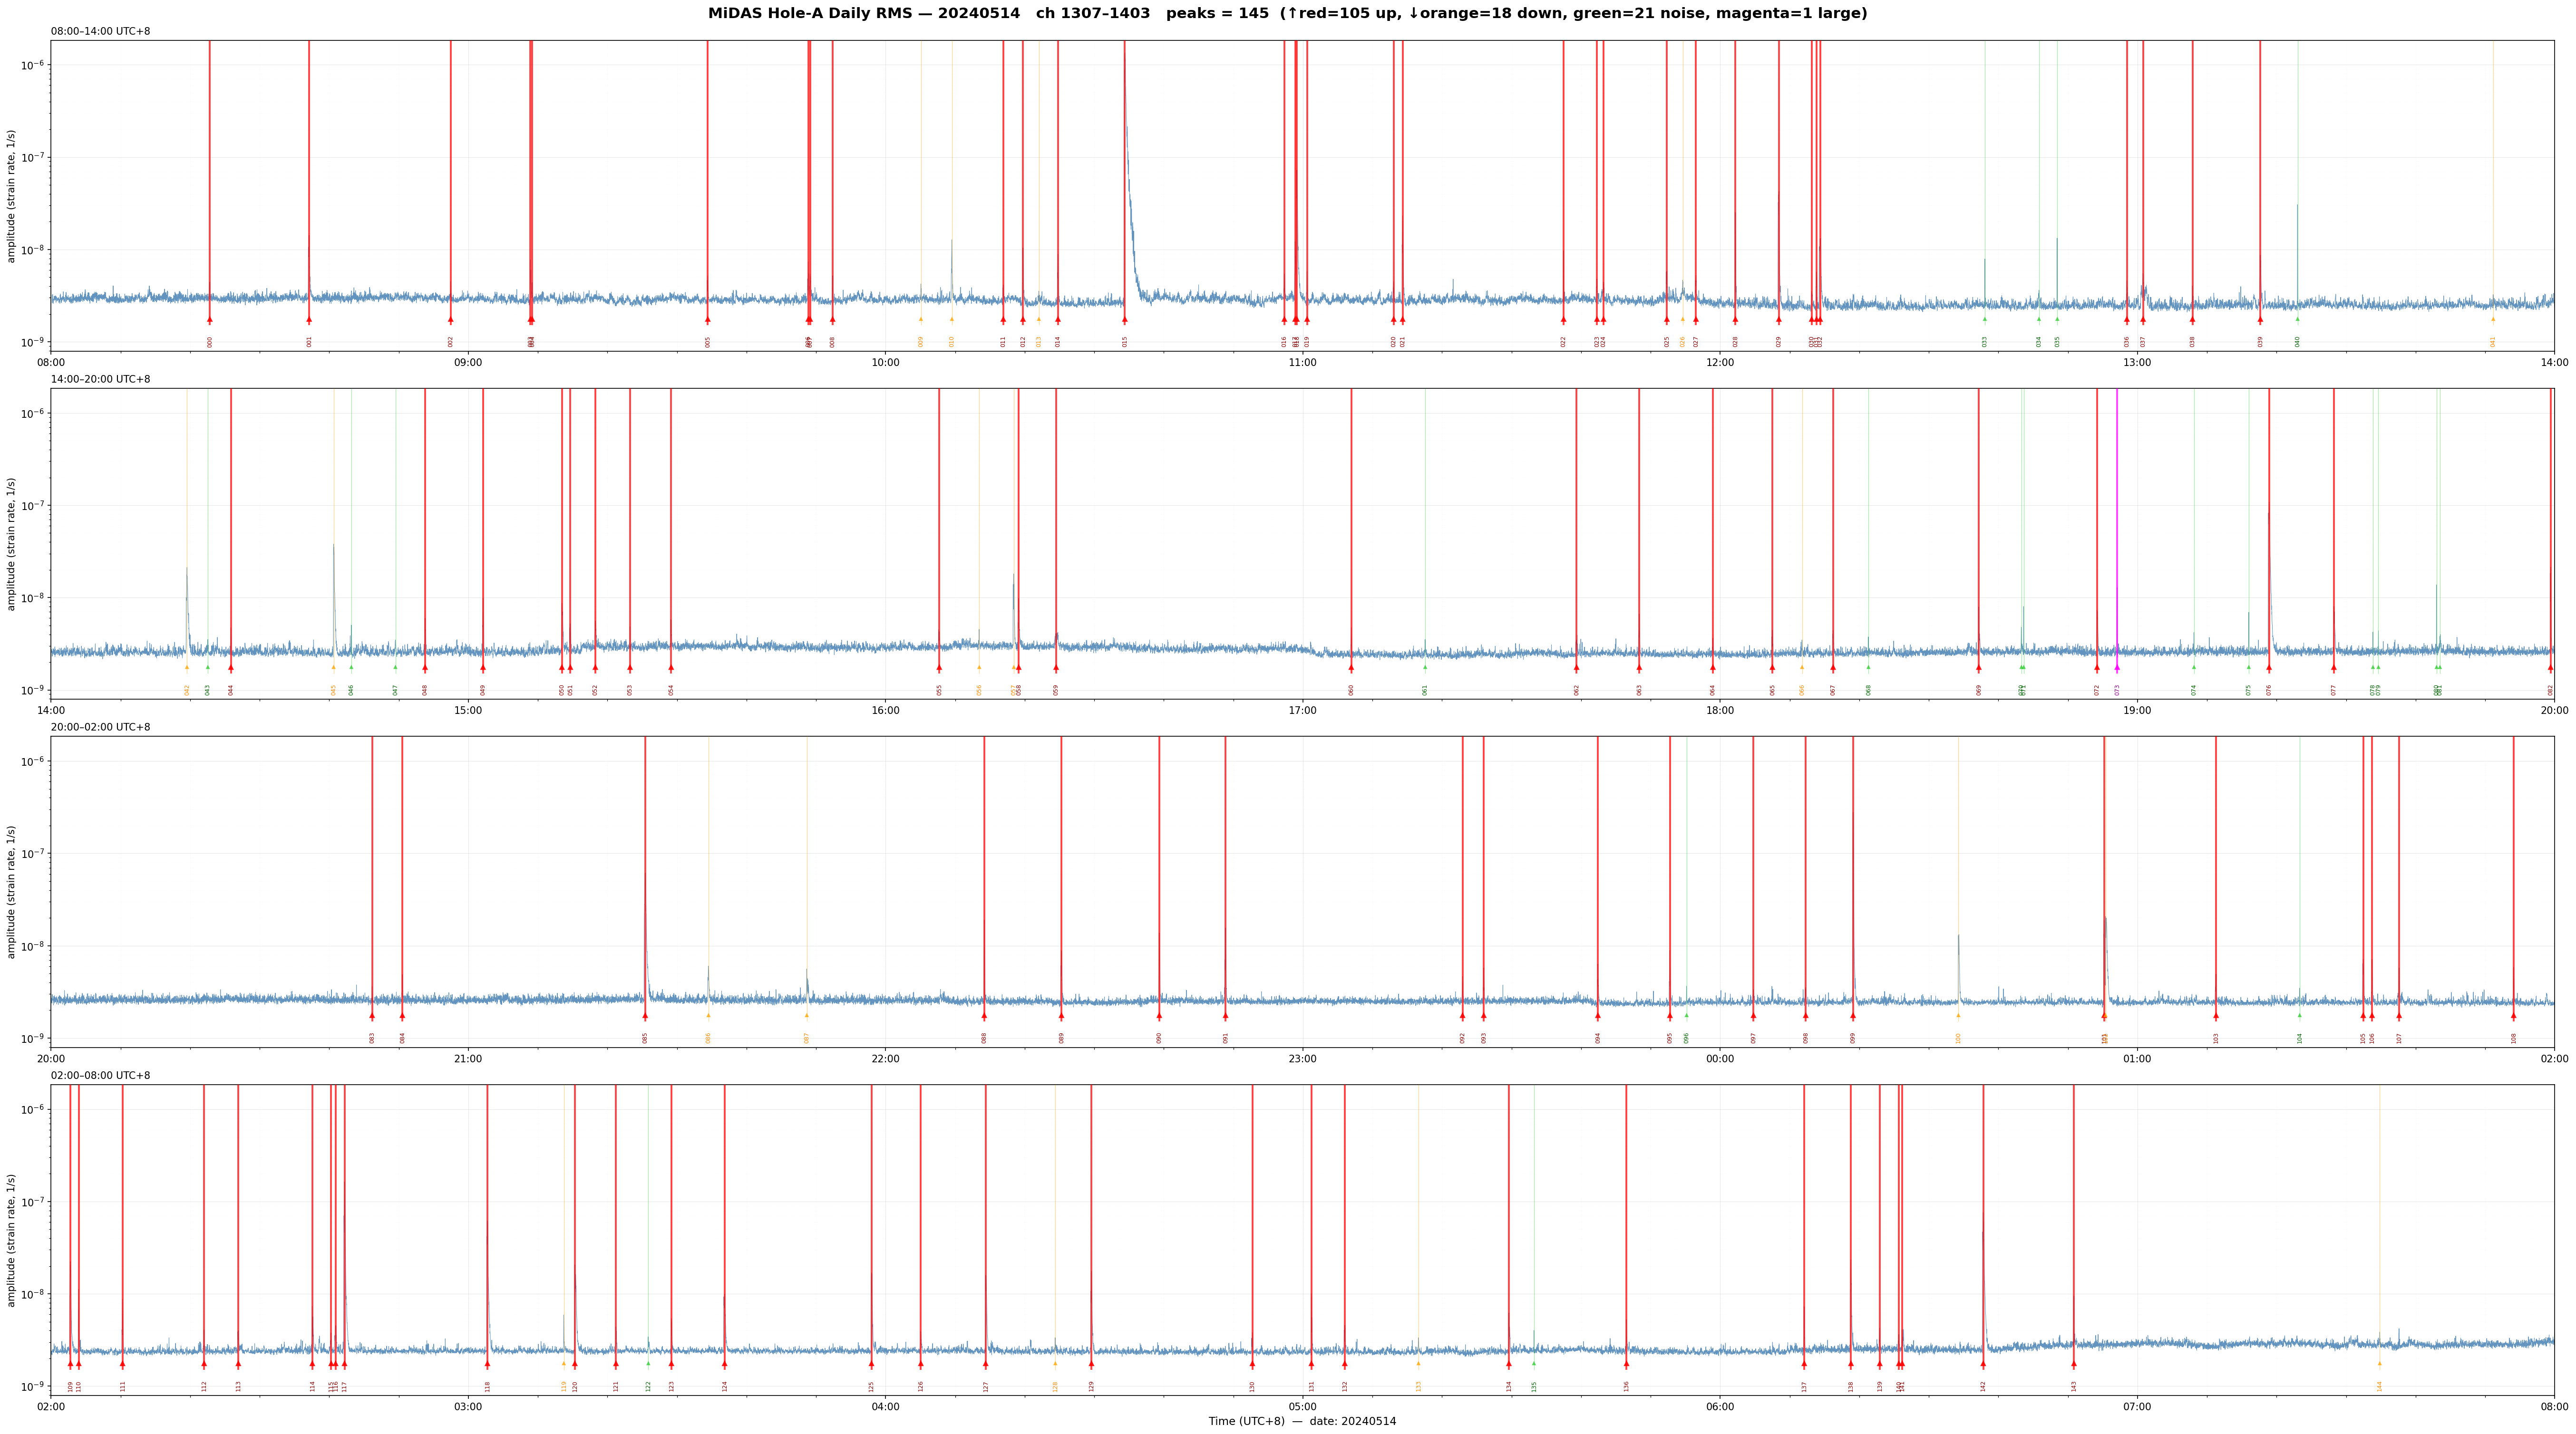Click the 13:00 tick label
Image resolution: width=2576 pixels, height=1434 pixels.
pyautogui.click(x=2137, y=362)
